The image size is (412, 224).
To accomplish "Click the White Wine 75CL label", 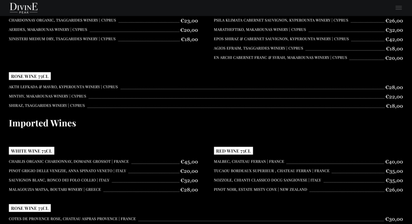I will (32, 151).
